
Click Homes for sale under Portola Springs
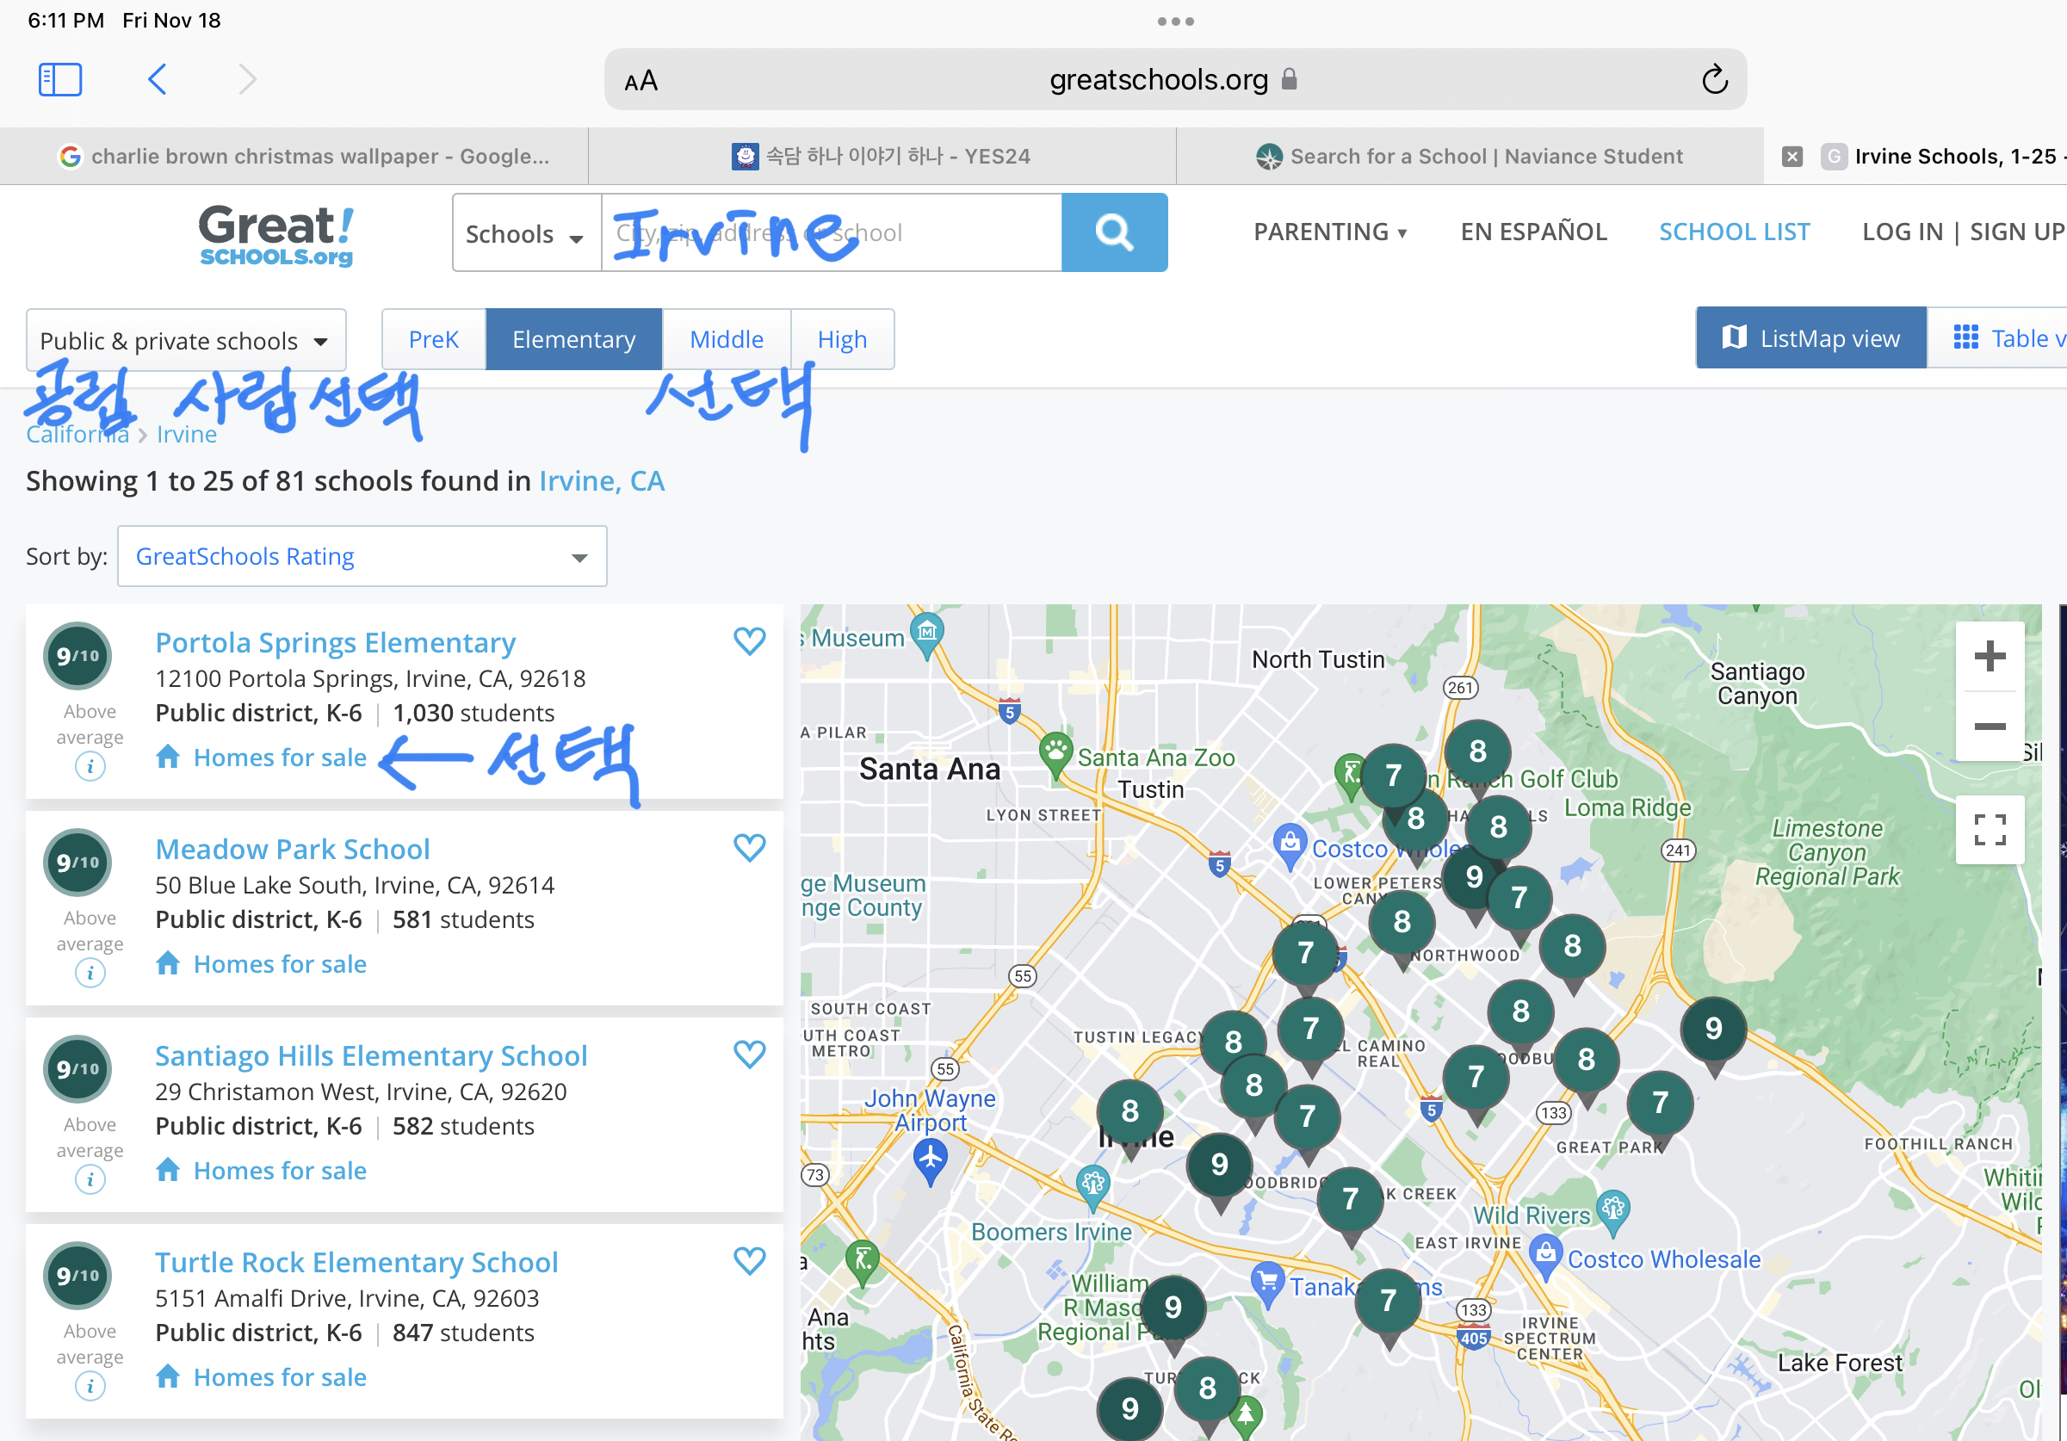pos(262,758)
